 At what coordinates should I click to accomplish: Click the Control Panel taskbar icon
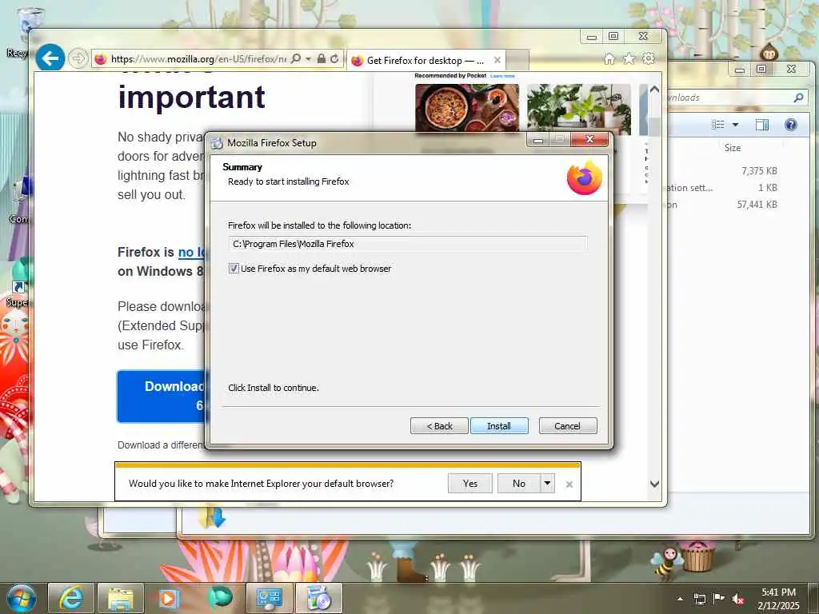point(269,598)
